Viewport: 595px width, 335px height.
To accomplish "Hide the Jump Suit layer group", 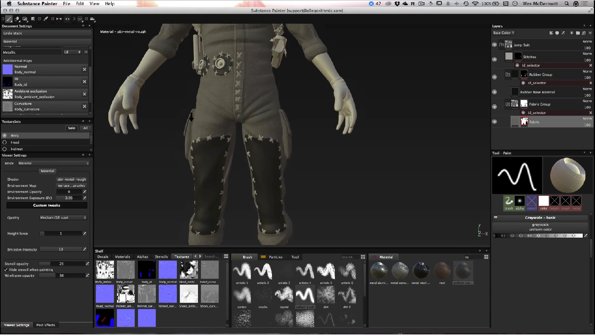I will point(494,45).
